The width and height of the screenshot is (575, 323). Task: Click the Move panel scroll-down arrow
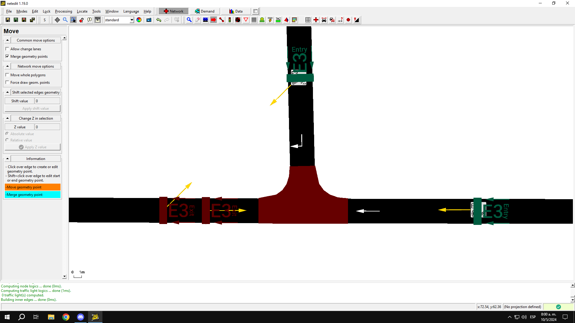point(64,277)
